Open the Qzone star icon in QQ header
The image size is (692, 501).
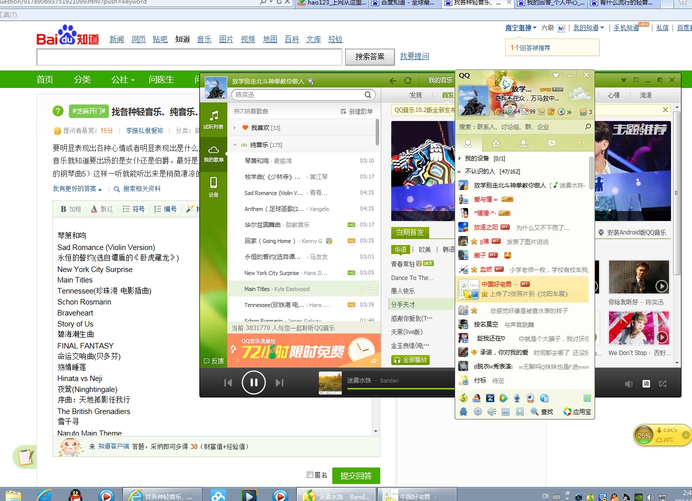coord(497,111)
